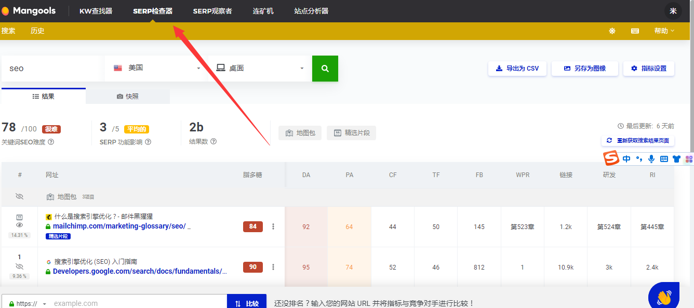Switch to the 快照 tab

pyautogui.click(x=127, y=96)
